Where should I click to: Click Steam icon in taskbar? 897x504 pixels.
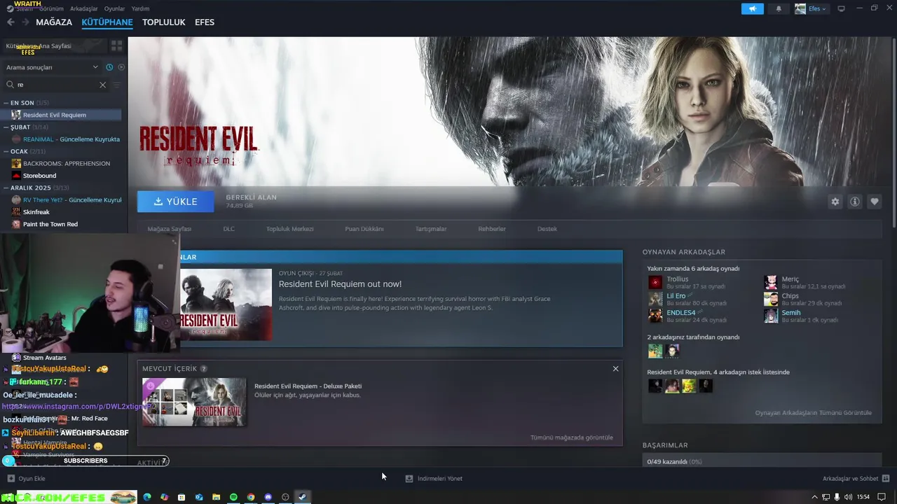pyautogui.click(x=302, y=497)
